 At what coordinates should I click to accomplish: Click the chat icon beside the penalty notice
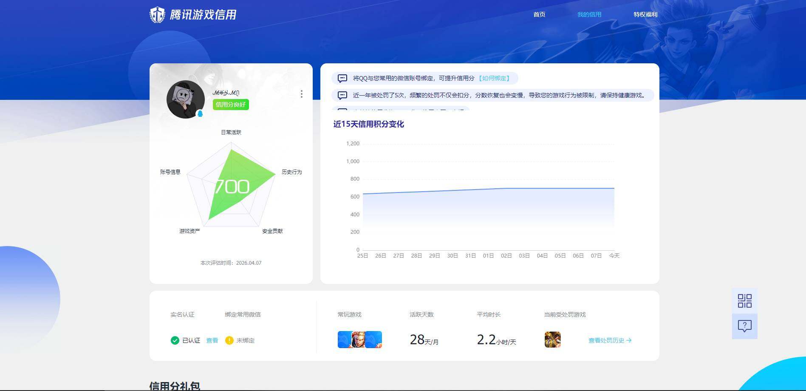342,95
